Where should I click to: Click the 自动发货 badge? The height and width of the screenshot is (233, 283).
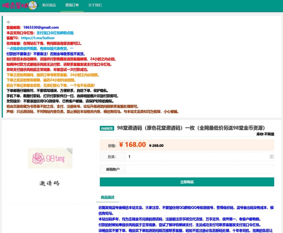click(x=107, y=128)
